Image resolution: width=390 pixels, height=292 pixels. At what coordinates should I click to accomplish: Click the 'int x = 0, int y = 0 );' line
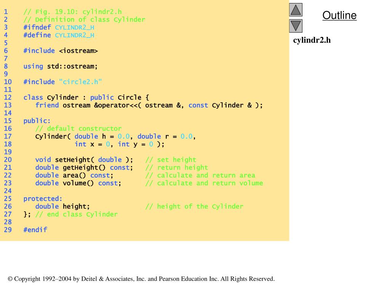pos(119,144)
